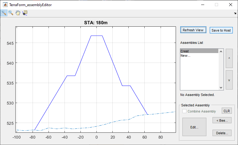
Task: Open the Edit... assembly dialog
Action: click(x=194, y=127)
